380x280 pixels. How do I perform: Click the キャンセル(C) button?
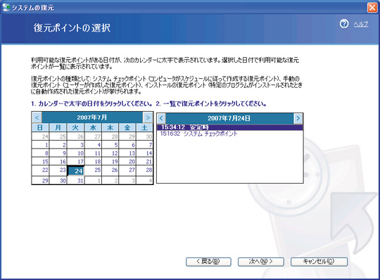click(x=319, y=262)
